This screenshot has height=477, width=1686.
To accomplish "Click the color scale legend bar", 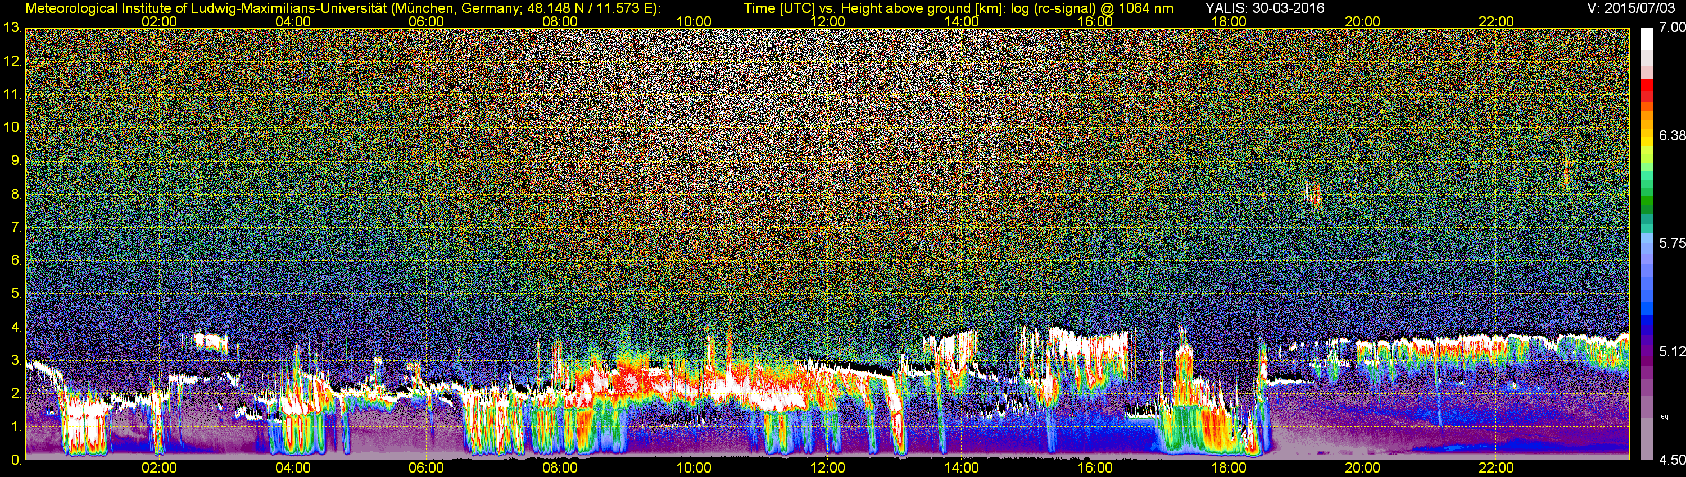I will [x=1647, y=244].
